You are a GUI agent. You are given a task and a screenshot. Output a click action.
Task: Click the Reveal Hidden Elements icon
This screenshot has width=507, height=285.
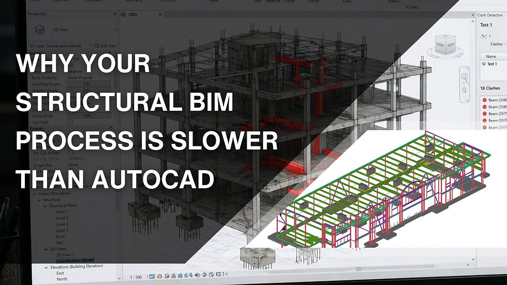pos(218,274)
